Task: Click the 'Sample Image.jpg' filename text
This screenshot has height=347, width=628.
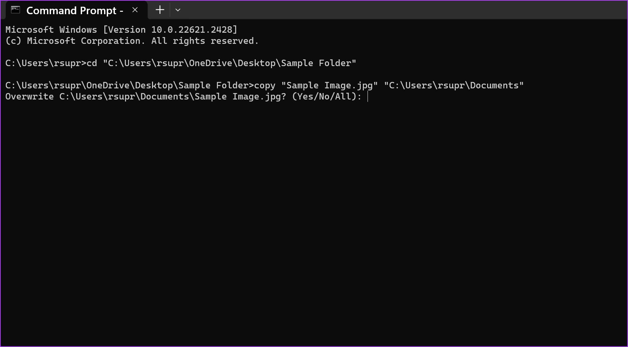Action: tap(329, 85)
